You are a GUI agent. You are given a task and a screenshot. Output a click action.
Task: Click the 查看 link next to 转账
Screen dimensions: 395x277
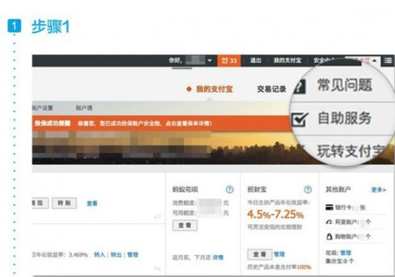pyautogui.click(x=92, y=203)
